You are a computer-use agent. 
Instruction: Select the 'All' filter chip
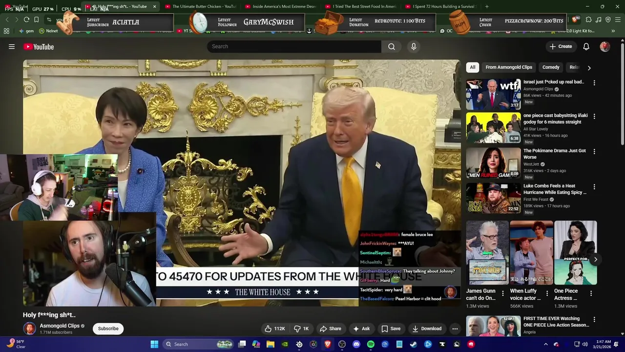click(x=472, y=67)
